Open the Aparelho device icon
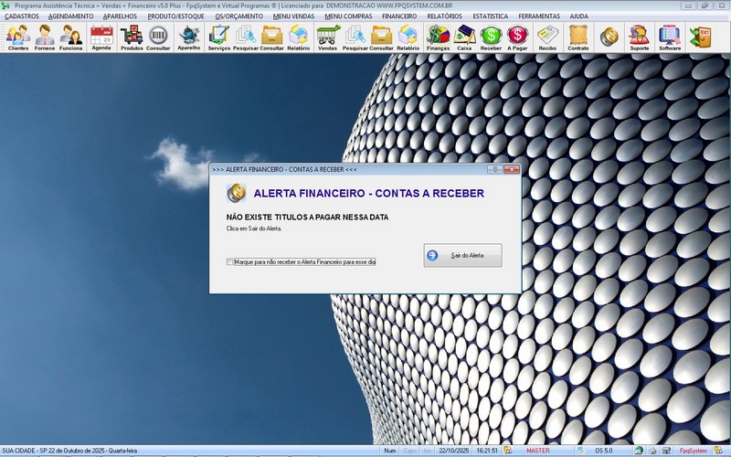Screen dimensions: 731x457 (189, 37)
